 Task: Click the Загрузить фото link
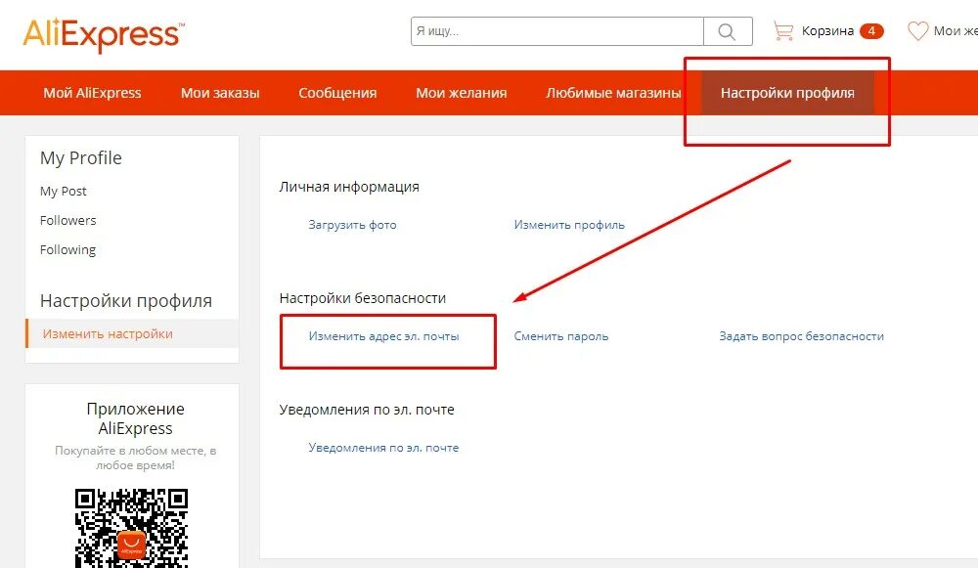[352, 225]
